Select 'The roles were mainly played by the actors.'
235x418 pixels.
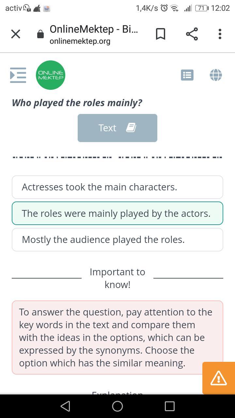pos(117,214)
